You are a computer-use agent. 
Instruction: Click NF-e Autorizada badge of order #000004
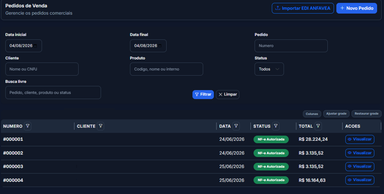coord(271,180)
